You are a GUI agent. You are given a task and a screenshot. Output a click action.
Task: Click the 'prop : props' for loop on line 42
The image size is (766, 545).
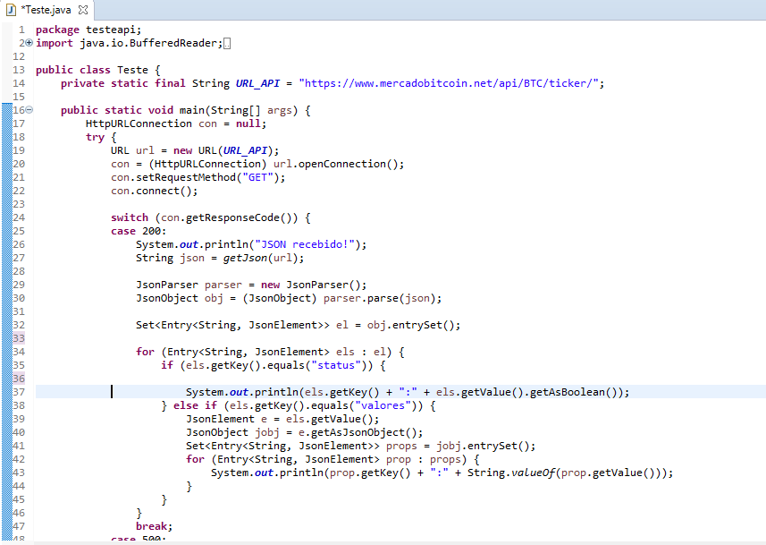pos(332,459)
